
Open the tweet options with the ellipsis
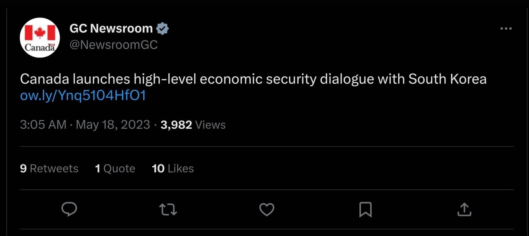point(506,28)
